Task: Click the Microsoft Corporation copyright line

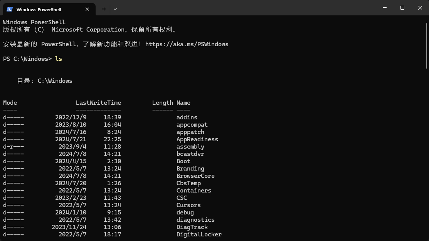Action: tap(90, 30)
